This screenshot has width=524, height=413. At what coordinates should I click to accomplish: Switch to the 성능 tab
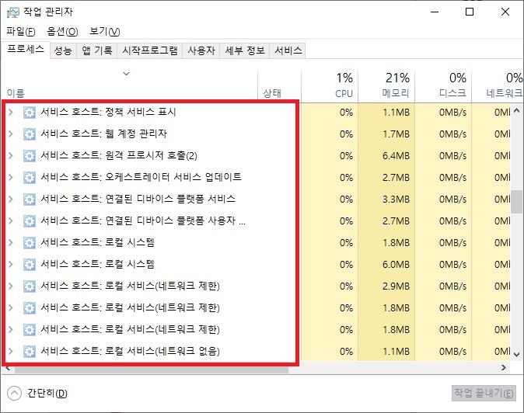coord(63,50)
